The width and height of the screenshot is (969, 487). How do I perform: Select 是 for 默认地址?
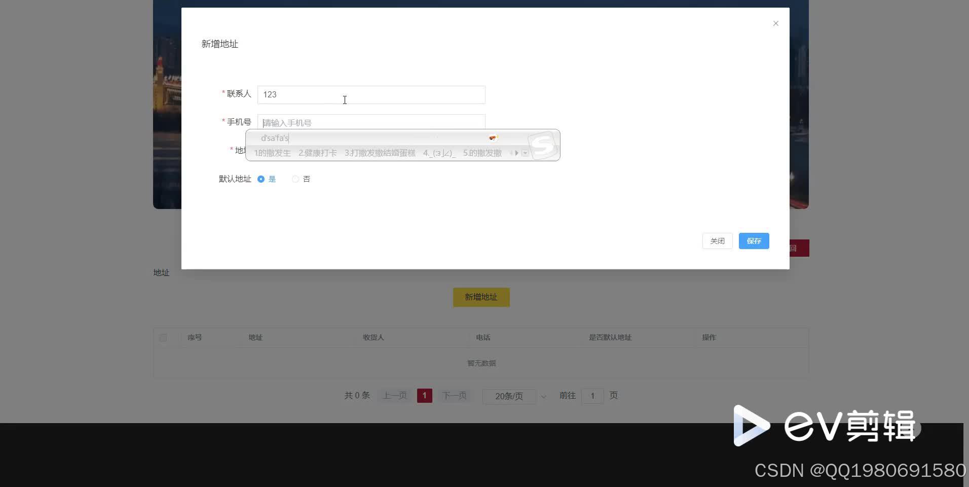point(260,179)
